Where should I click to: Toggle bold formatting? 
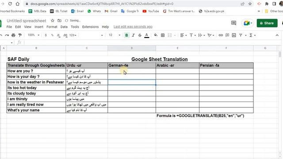(126, 35)
